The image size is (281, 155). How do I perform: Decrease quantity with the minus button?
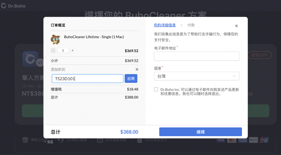tap(53, 51)
